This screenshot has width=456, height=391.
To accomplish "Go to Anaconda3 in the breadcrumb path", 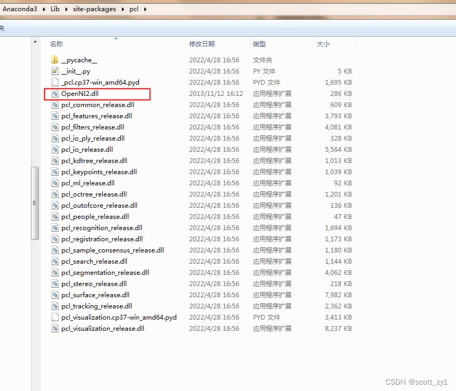I will coord(20,9).
